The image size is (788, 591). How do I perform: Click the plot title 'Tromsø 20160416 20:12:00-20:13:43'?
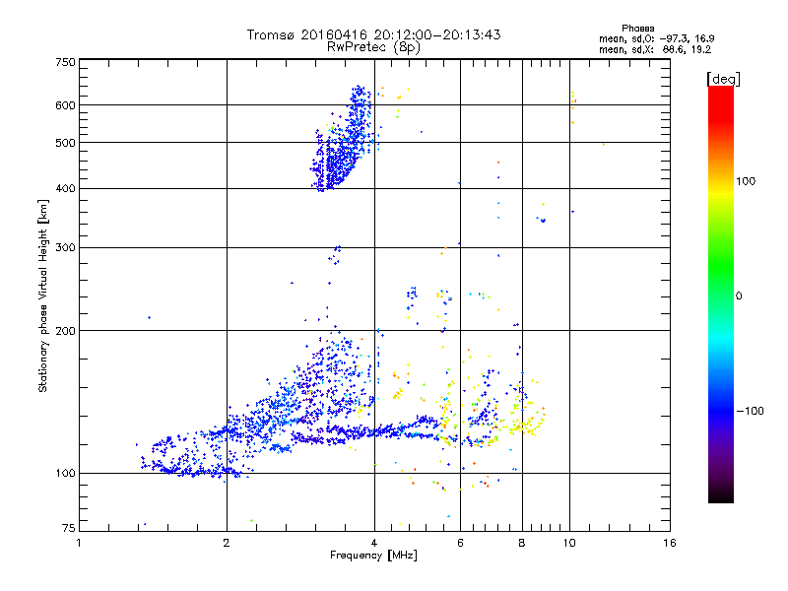(x=373, y=34)
